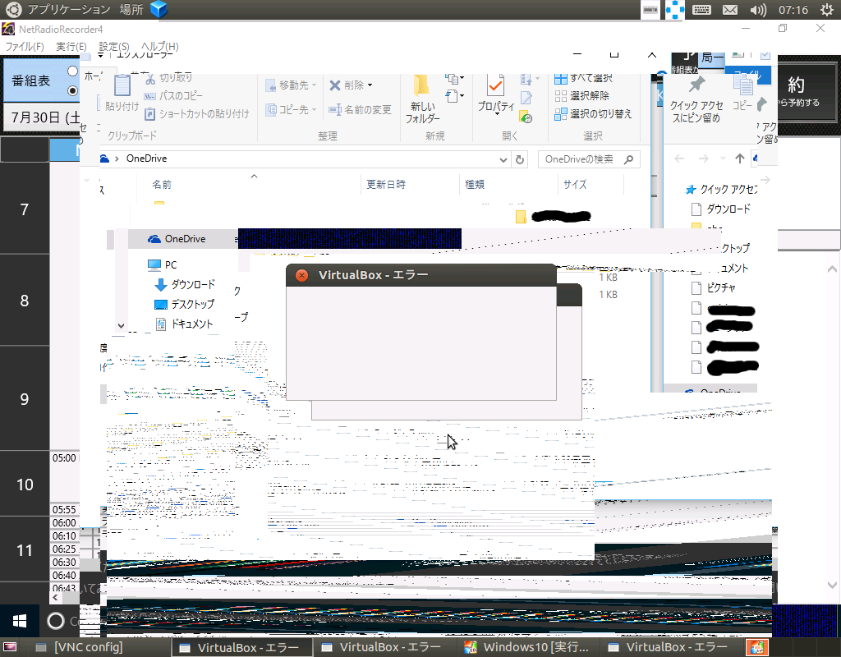Open the 場所 menu in top panel
This screenshot has height=657, width=841.
tap(131, 9)
